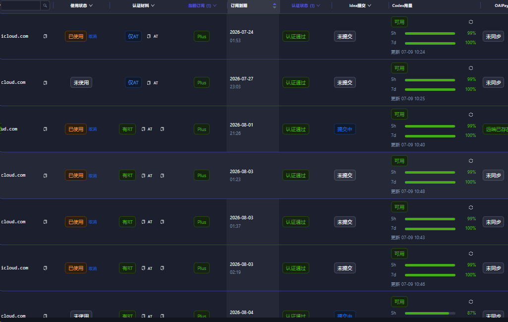Copy icon right of AT in 01:37 row
The image size is (508, 322).
pos(163,222)
